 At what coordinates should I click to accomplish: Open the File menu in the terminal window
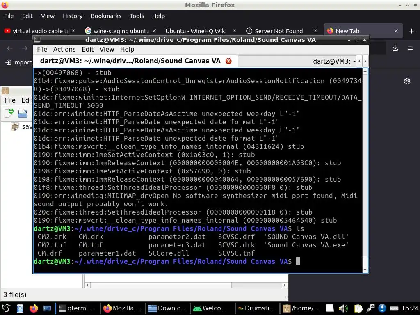[x=42, y=50]
